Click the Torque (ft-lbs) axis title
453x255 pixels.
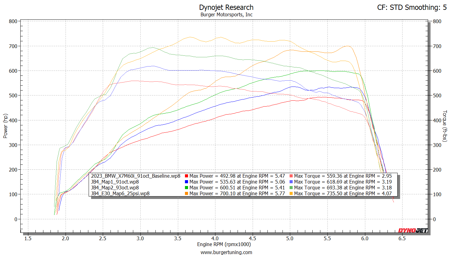pyautogui.click(x=444, y=126)
